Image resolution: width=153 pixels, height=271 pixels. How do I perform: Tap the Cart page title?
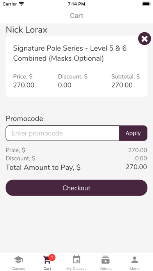76,16
